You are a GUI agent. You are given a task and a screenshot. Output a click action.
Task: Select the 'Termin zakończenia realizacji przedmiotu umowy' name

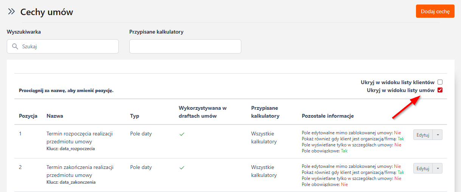click(80, 171)
